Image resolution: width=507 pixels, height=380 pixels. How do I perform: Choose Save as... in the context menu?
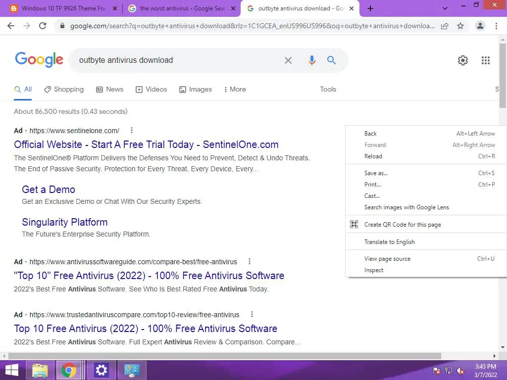tap(426, 173)
